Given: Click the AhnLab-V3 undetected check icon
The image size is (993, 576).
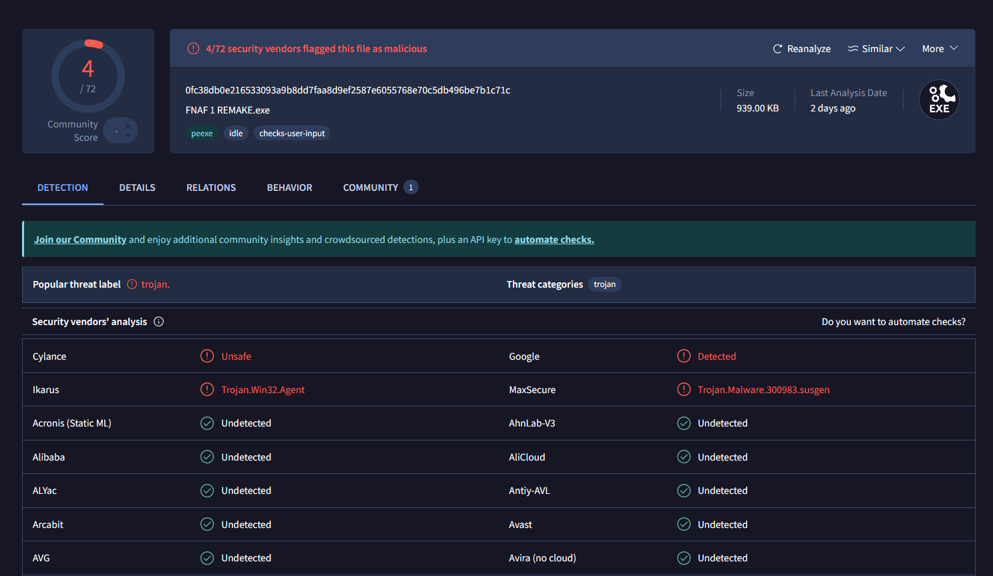Looking at the screenshot, I should click(684, 423).
